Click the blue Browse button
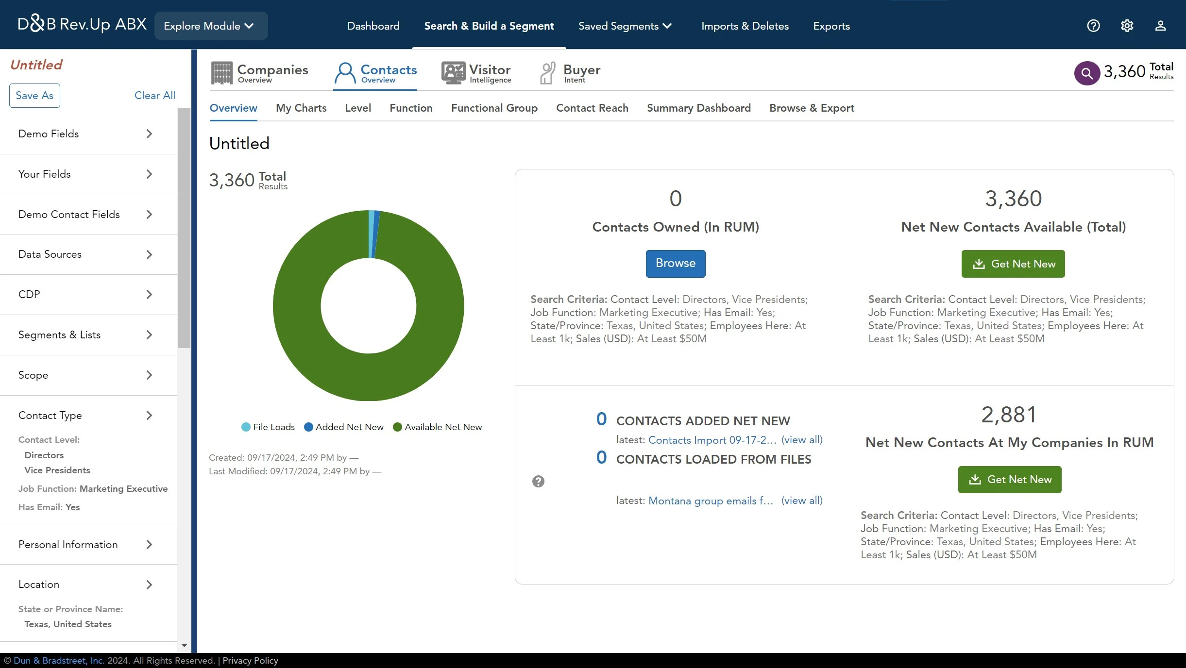This screenshot has height=668, width=1186. 676,264
